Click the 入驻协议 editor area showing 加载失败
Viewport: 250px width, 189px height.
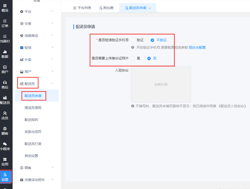161,84
